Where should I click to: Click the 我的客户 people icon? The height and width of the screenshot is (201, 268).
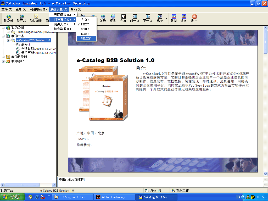point(8,61)
